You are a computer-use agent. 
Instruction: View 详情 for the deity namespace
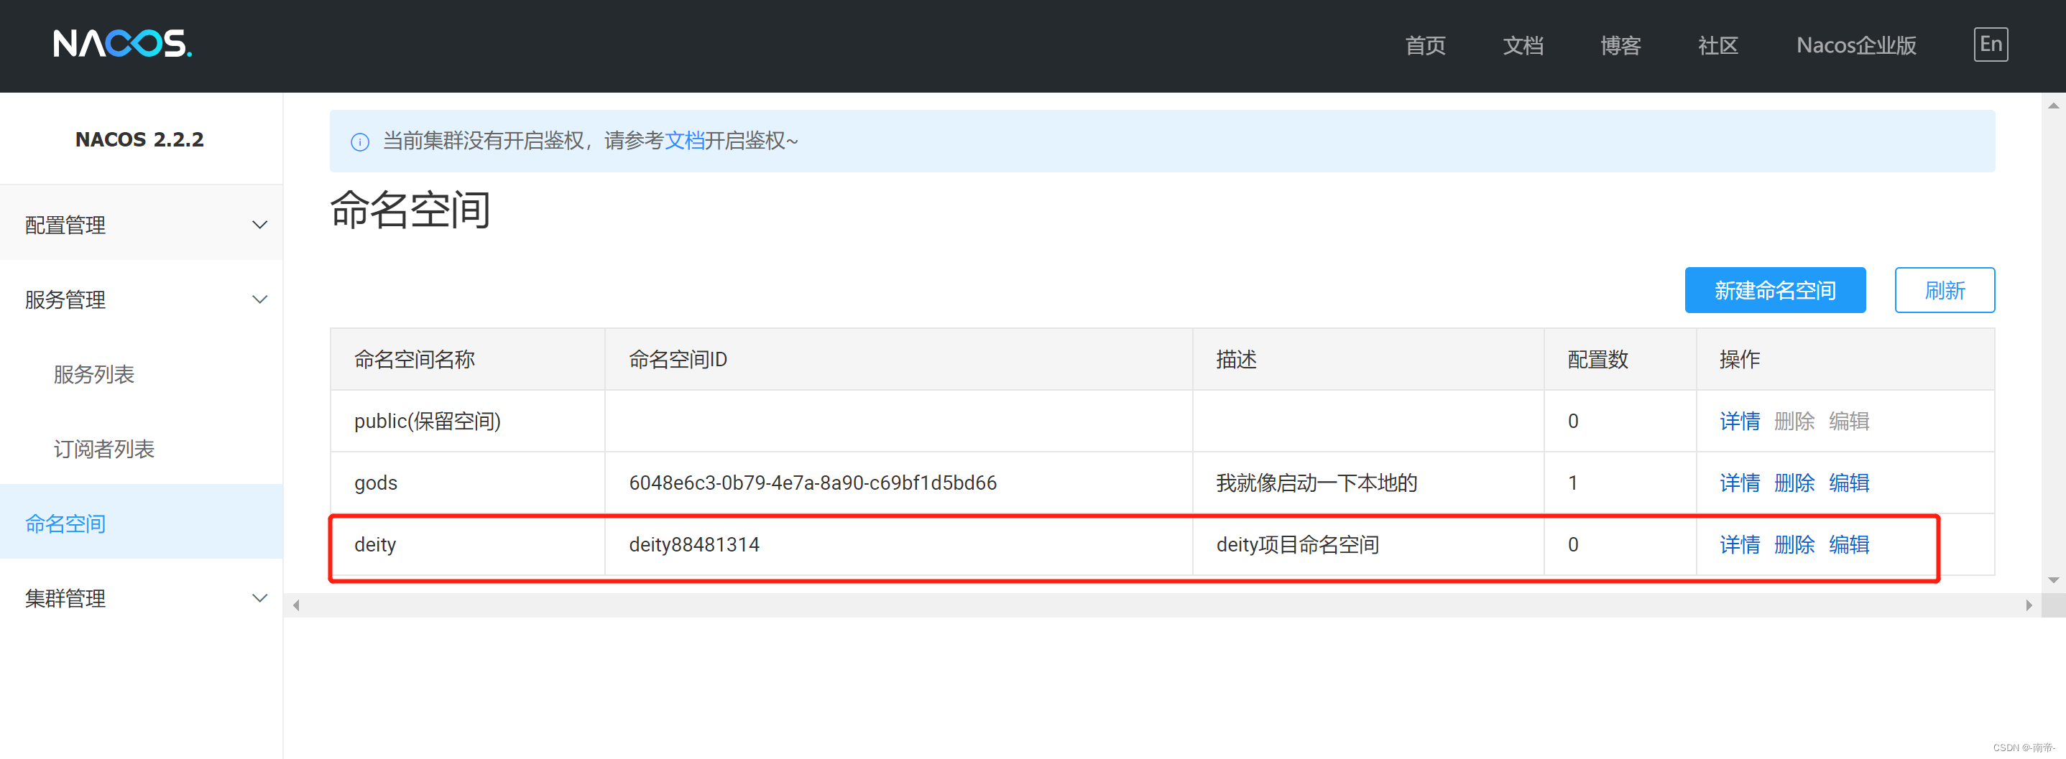(1740, 544)
